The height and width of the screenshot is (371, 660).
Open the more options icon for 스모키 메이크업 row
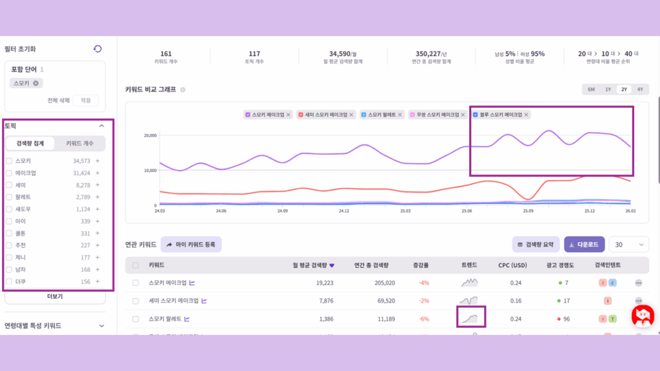(x=638, y=283)
